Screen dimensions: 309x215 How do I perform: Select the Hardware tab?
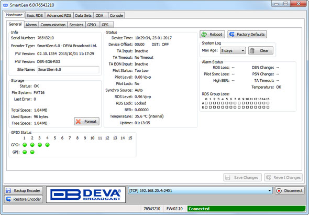tap(14, 15)
